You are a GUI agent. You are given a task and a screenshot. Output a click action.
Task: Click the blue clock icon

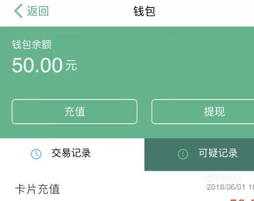[36, 154]
